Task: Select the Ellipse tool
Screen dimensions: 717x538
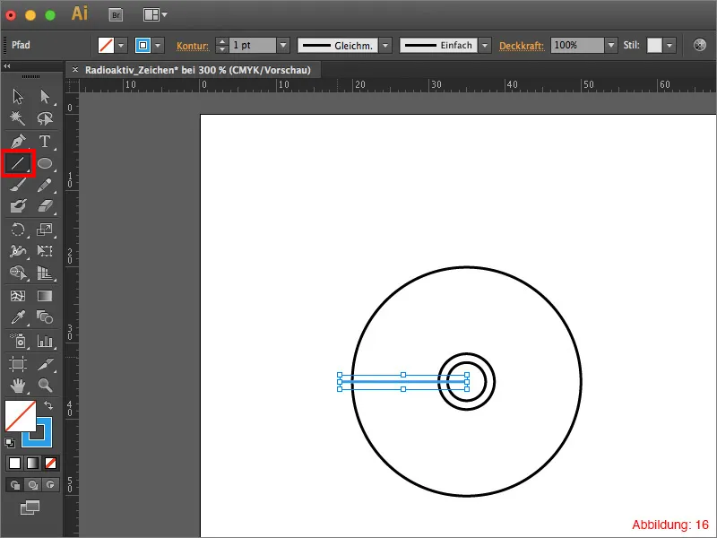Action: [x=45, y=163]
